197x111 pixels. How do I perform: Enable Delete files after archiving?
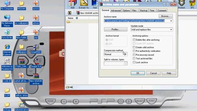[134, 40]
